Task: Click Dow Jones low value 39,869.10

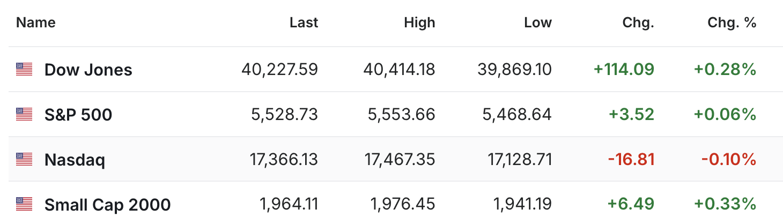Action: click(514, 70)
